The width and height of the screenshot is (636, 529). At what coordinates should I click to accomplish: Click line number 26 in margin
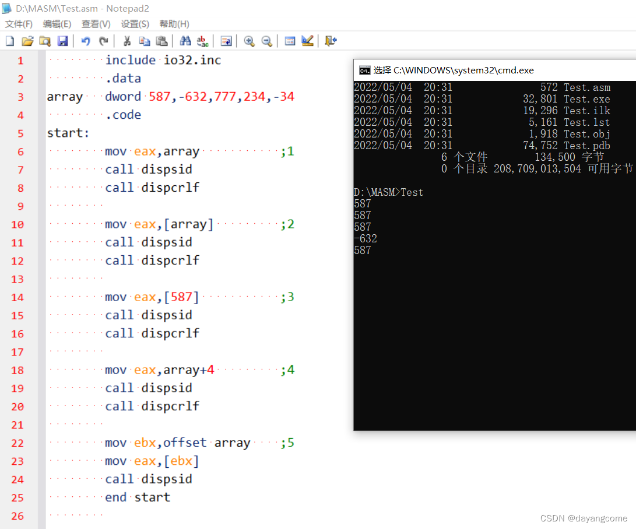coord(17,516)
